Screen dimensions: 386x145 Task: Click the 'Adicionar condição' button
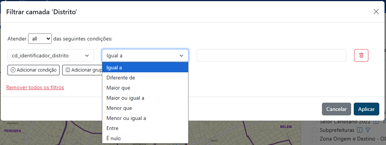(x=34, y=70)
